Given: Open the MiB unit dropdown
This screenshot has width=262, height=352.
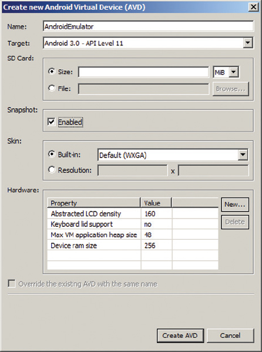Looking at the screenshot, I should pos(234,72).
